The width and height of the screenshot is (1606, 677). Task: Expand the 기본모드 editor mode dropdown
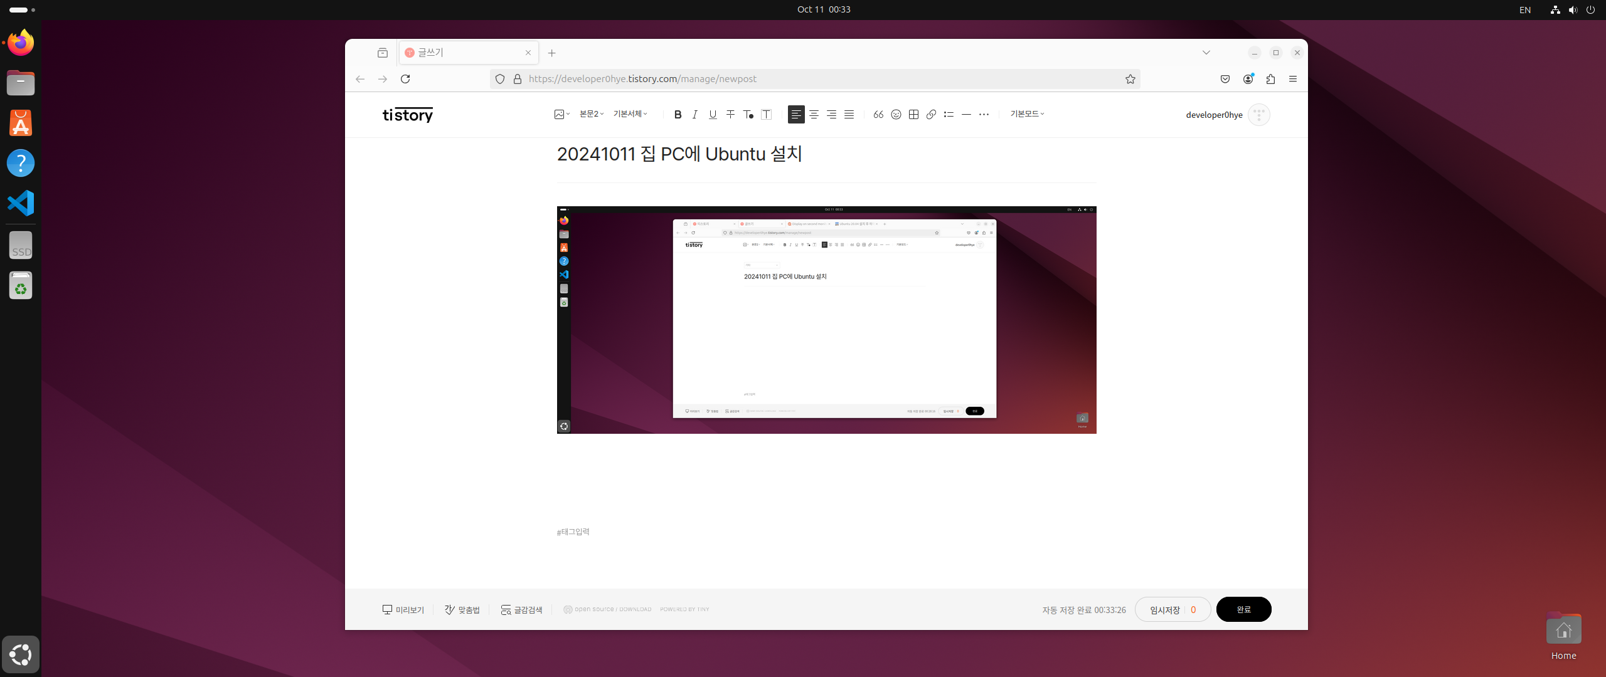[x=1027, y=114]
